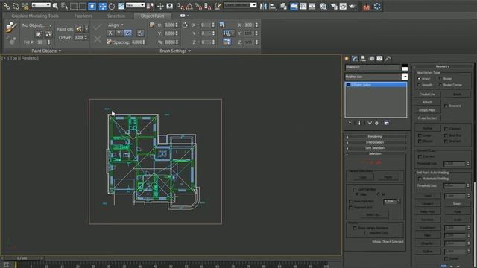The width and height of the screenshot is (477, 268).
Task: Expand the Interpolation rollout
Action: click(x=375, y=142)
